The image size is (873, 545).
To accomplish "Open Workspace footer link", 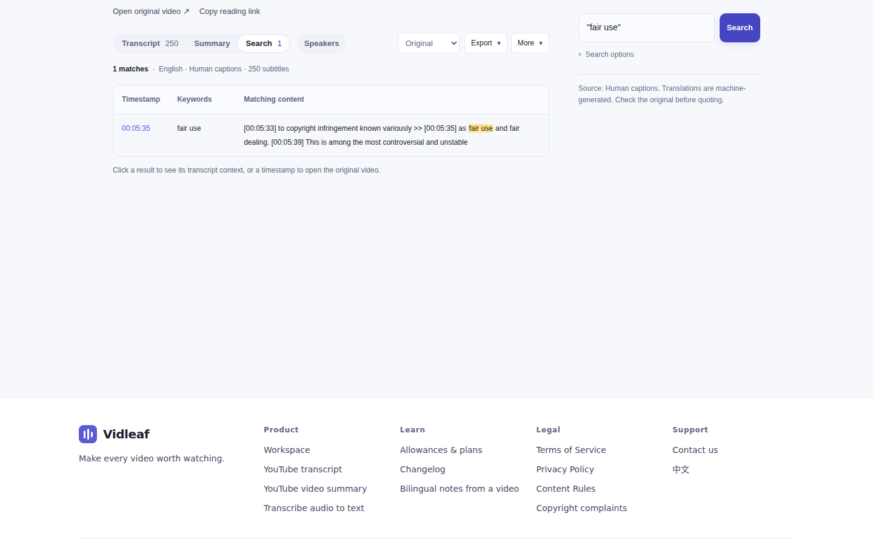I will tap(287, 450).
